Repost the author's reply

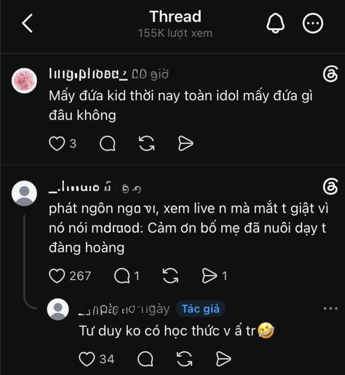tap(184, 359)
